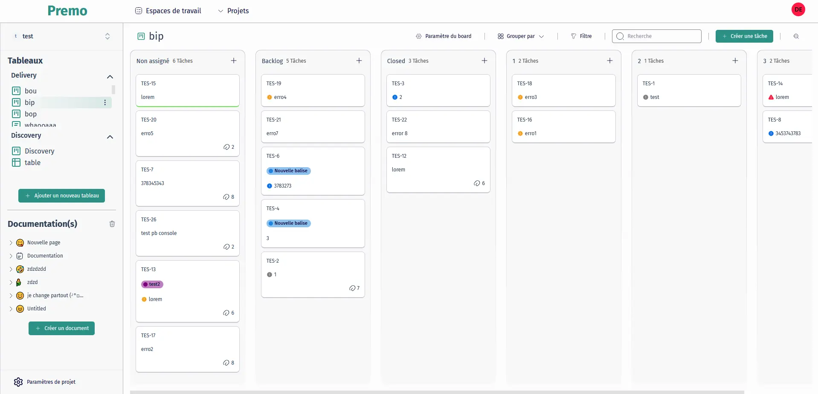Select the kanban board icon next to bip
The image size is (818, 394).
pyautogui.click(x=16, y=102)
